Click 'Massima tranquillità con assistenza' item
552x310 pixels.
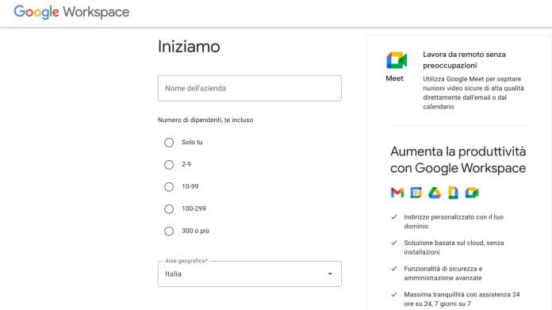(462, 299)
